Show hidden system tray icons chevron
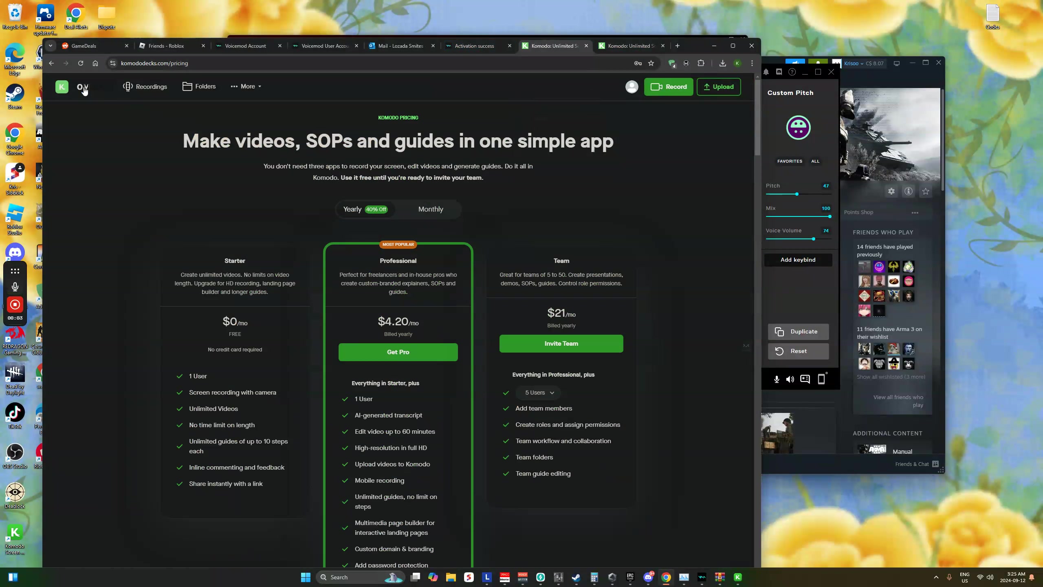This screenshot has width=1043, height=587. click(x=936, y=577)
